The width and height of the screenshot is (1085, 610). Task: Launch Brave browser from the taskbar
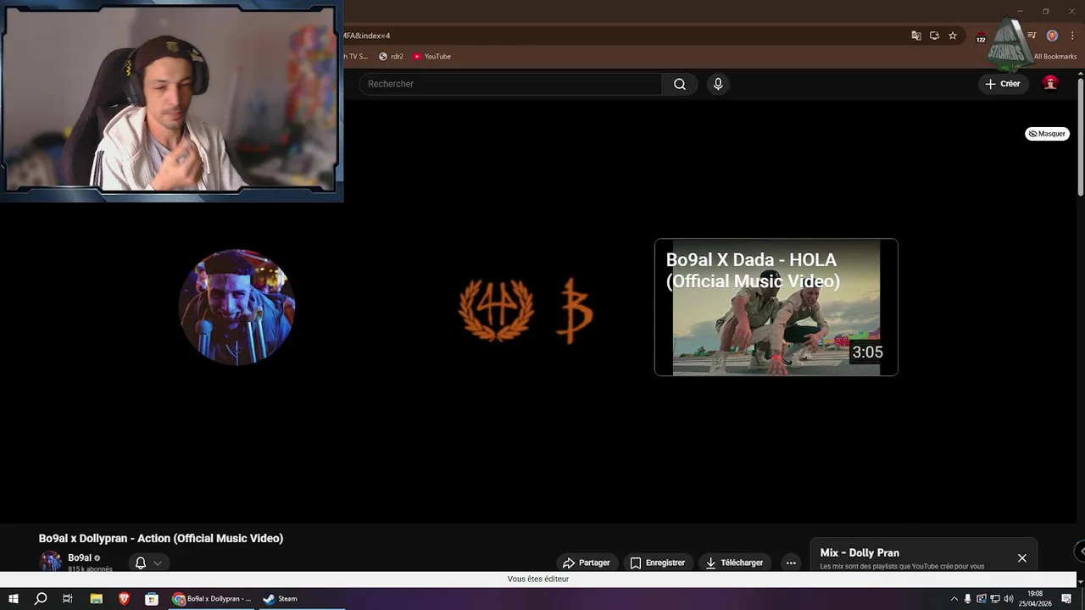pos(124,599)
